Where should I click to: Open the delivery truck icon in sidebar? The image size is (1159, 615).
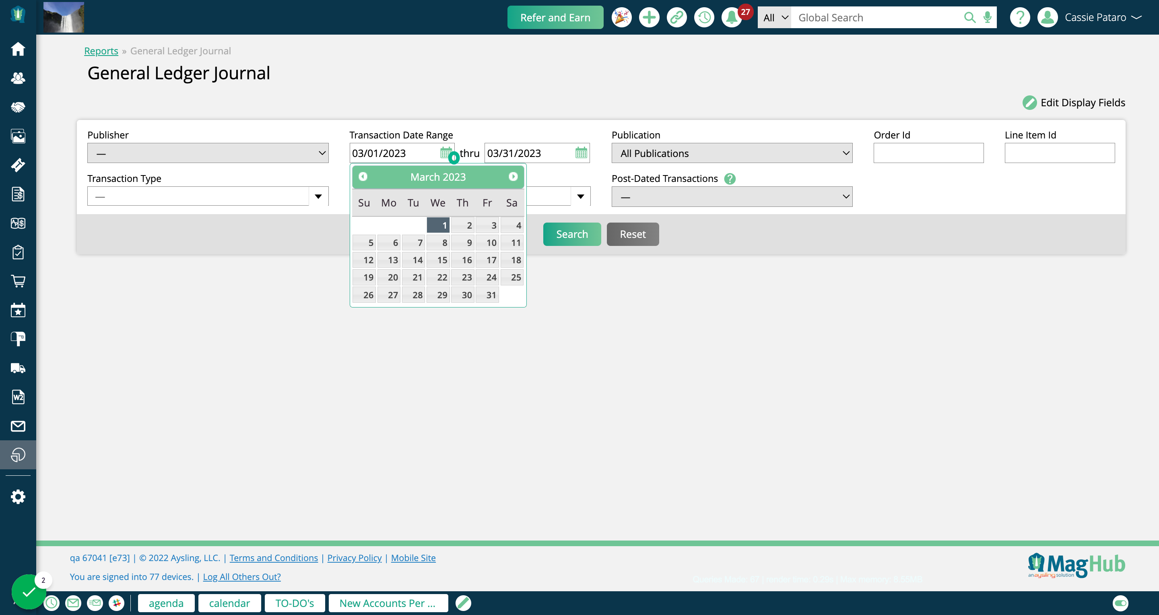[x=18, y=368]
